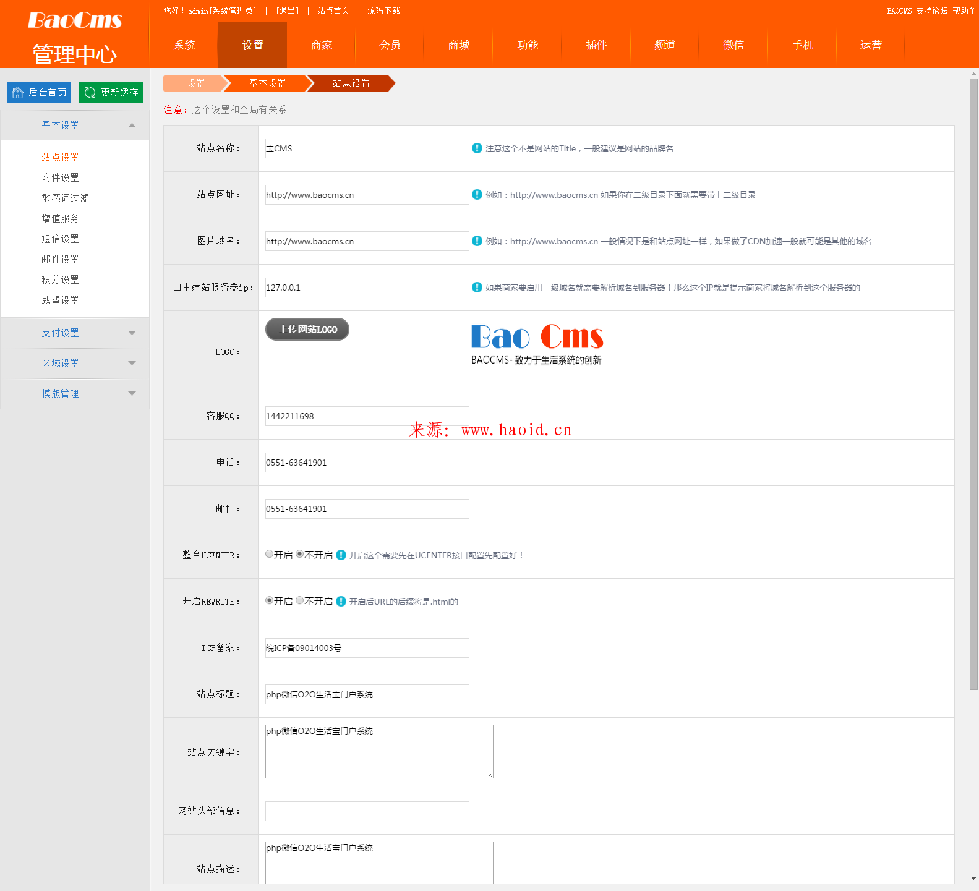The image size is (979, 891).
Task: Open the 商家 top navigation tab
Action: [x=321, y=45]
